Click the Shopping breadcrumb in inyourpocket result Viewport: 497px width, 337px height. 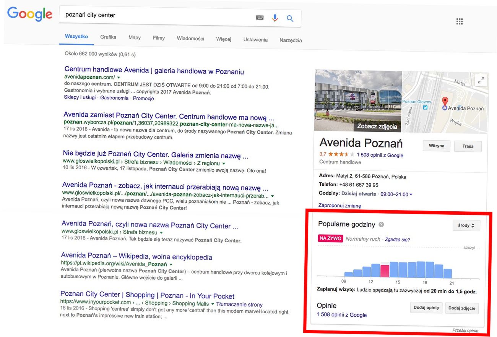[x=156, y=303]
